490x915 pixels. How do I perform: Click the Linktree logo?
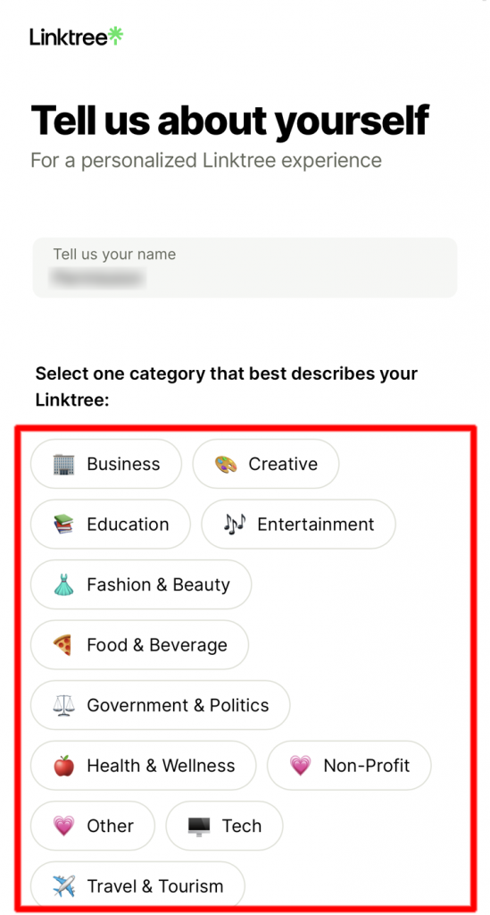tap(77, 37)
